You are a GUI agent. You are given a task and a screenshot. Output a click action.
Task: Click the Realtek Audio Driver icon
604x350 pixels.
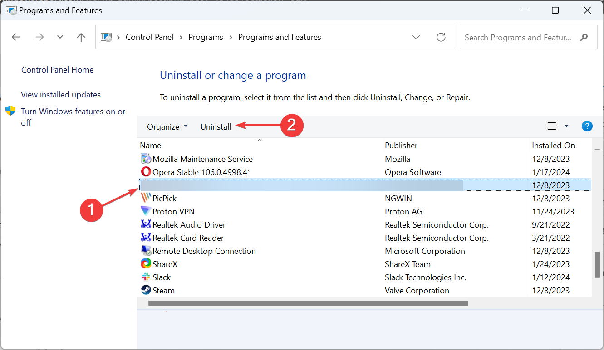click(146, 225)
